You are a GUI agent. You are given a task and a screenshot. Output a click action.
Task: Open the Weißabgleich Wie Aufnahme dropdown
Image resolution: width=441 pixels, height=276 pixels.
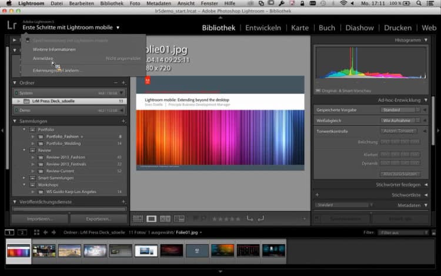pos(400,121)
